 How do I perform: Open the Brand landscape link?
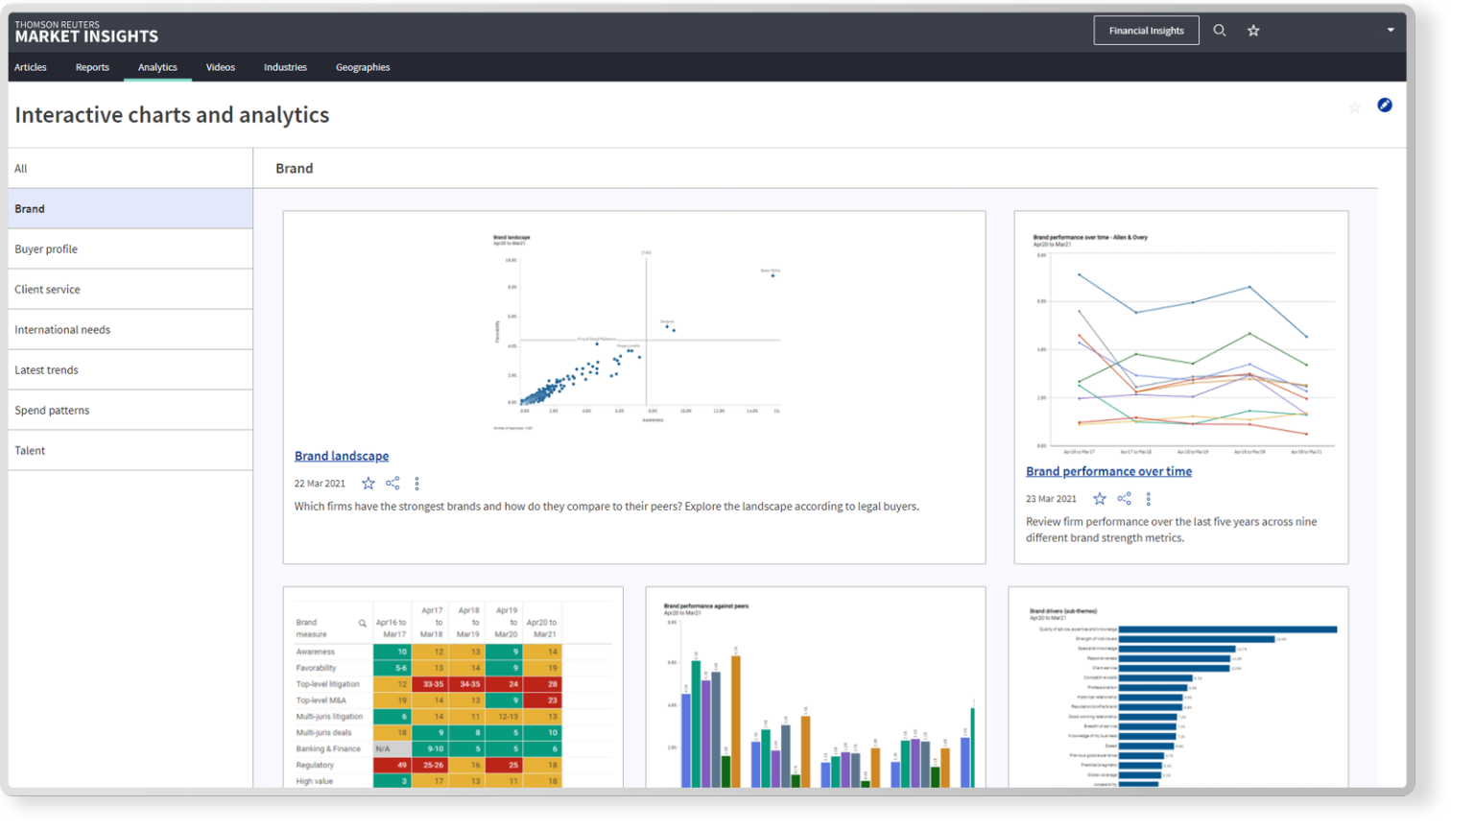pos(342,456)
